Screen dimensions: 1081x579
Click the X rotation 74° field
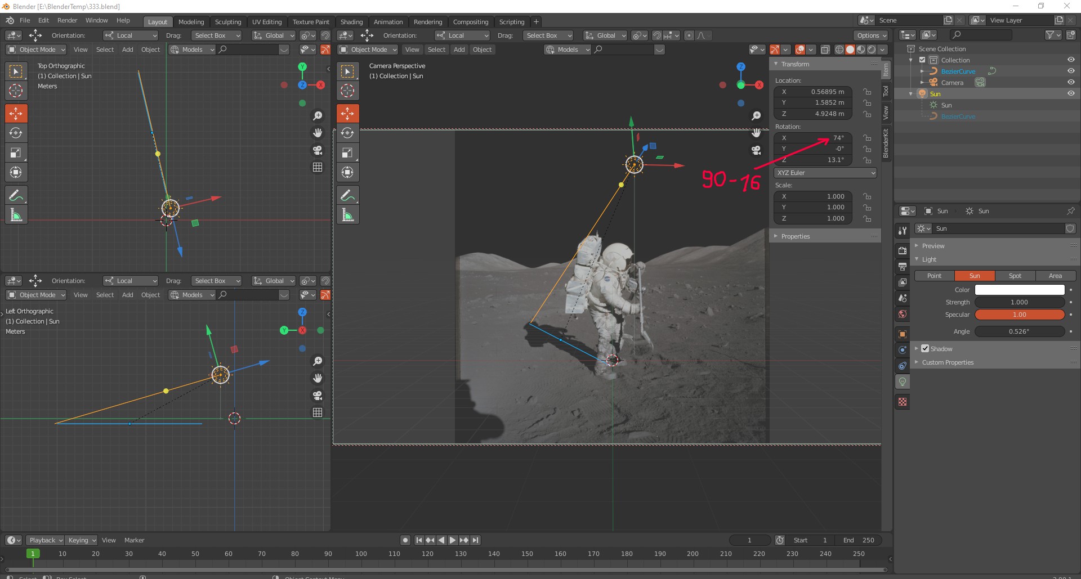click(x=813, y=138)
